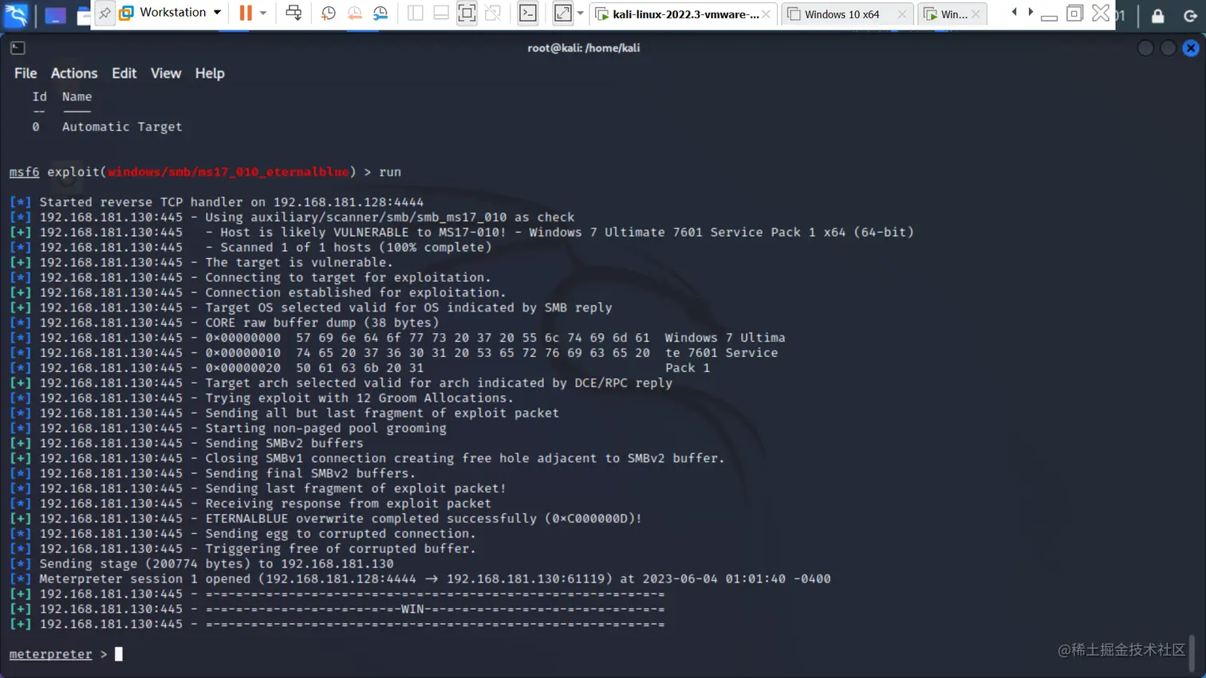
Task: Open the Actions menu in terminal
Action: point(74,73)
